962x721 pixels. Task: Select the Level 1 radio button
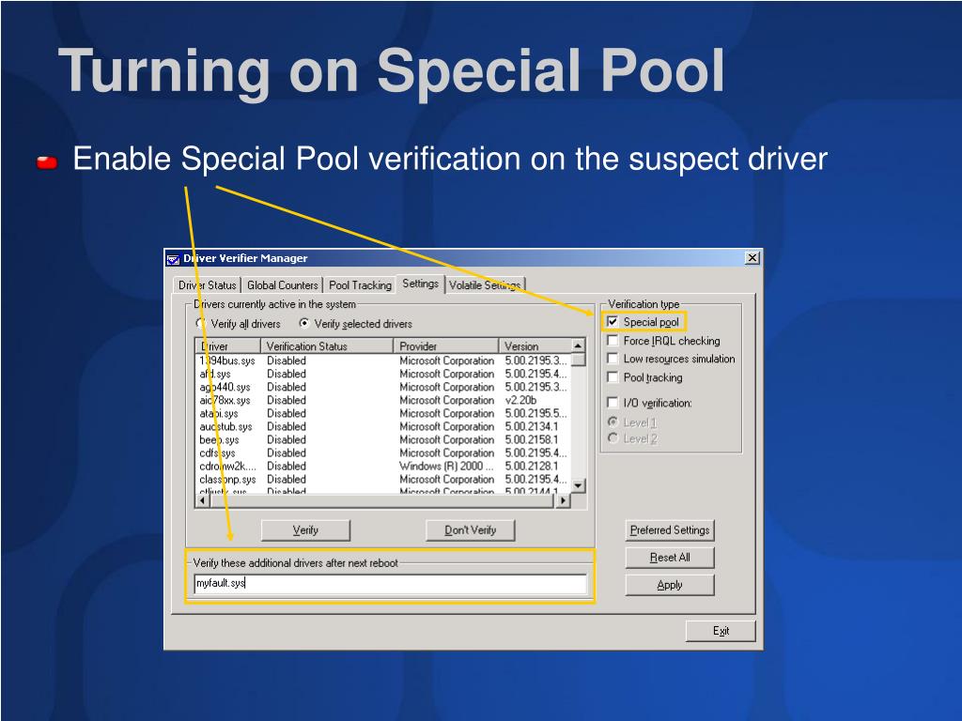coord(613,422)
